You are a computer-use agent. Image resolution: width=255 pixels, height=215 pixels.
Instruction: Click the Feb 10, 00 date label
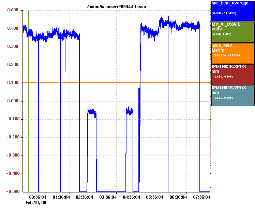[36, 202]
